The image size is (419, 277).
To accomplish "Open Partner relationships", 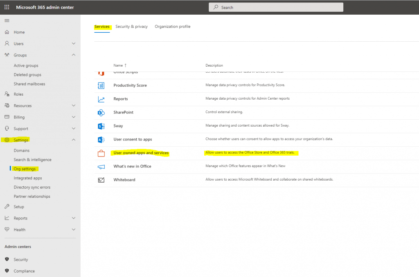I will 32,197.
